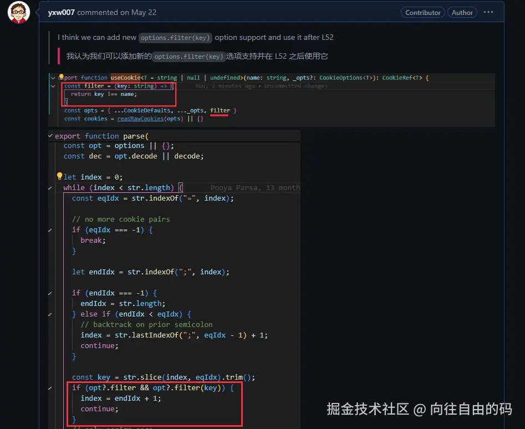
Task: Collapse the while loop fold chevron
Action: coord(50,188)
